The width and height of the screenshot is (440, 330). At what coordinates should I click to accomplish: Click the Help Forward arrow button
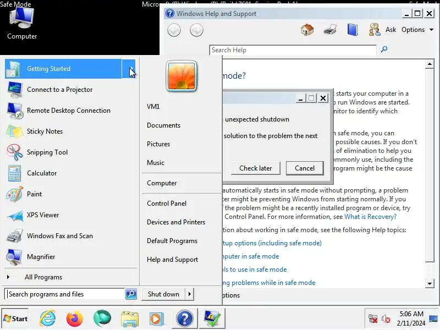click(196, 30)
